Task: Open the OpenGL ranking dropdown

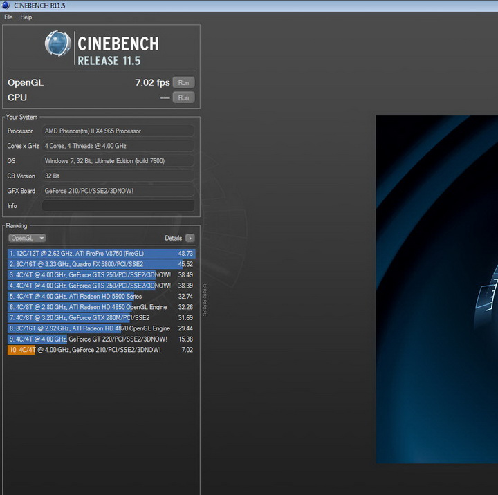Action: [x=27, y=238]
